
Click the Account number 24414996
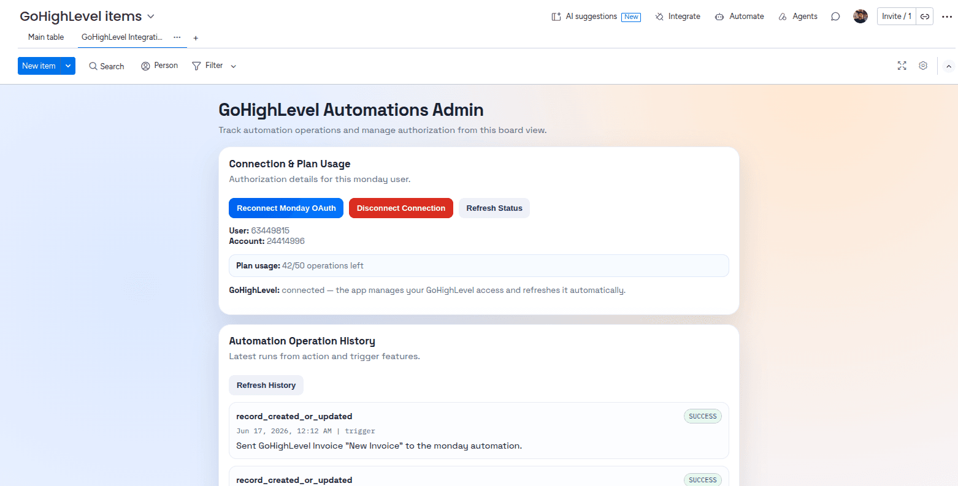coord(286,241)
